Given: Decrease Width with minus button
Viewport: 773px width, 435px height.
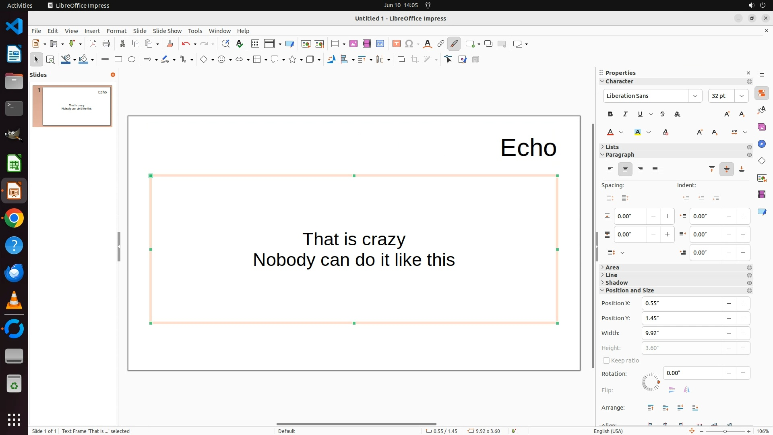Looking at the screenshot, I should click(729, 333).
